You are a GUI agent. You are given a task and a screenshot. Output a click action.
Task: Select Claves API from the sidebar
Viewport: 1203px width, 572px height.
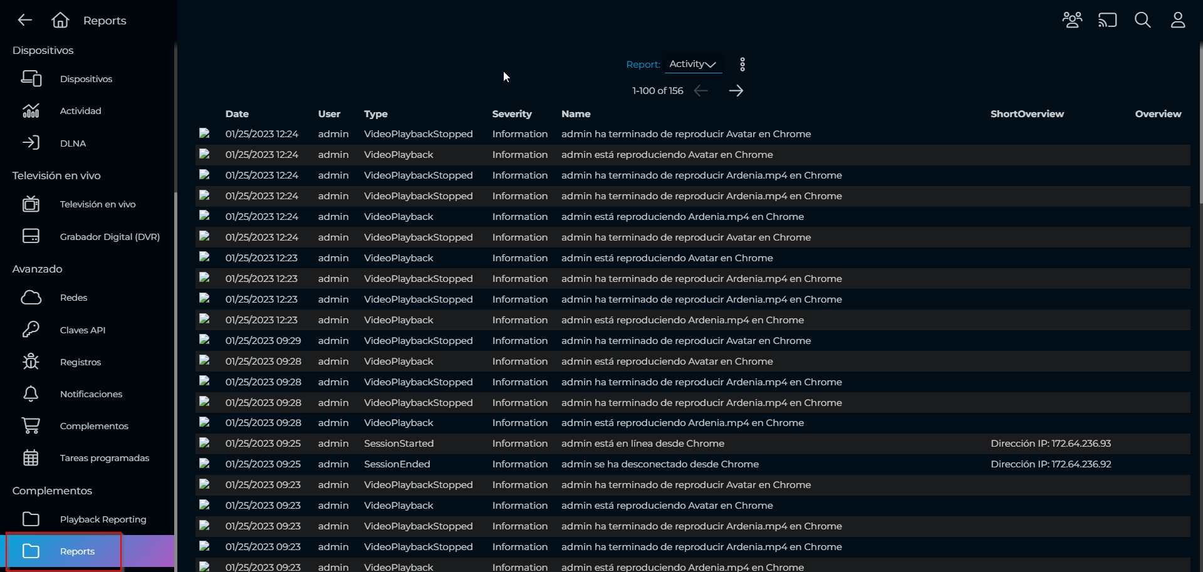click(81, 330)
